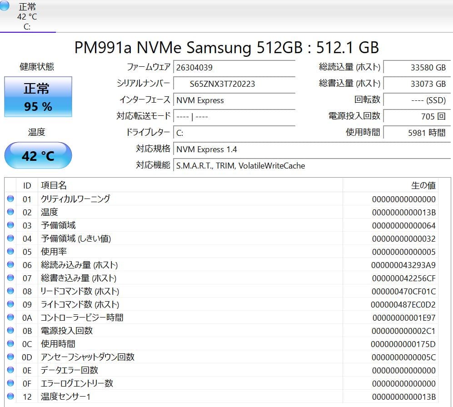Click the status orb of row 01 クリティカルワーニング
The width and height of the screenshot is (453, 407).
point(11,199)
